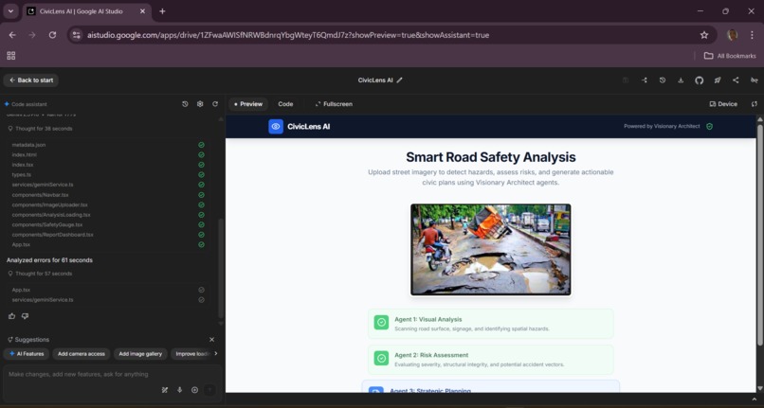Viewport: 764px width, 408px height.
Task: Bookmark this page with the star icon
Action: pos(704,35)
